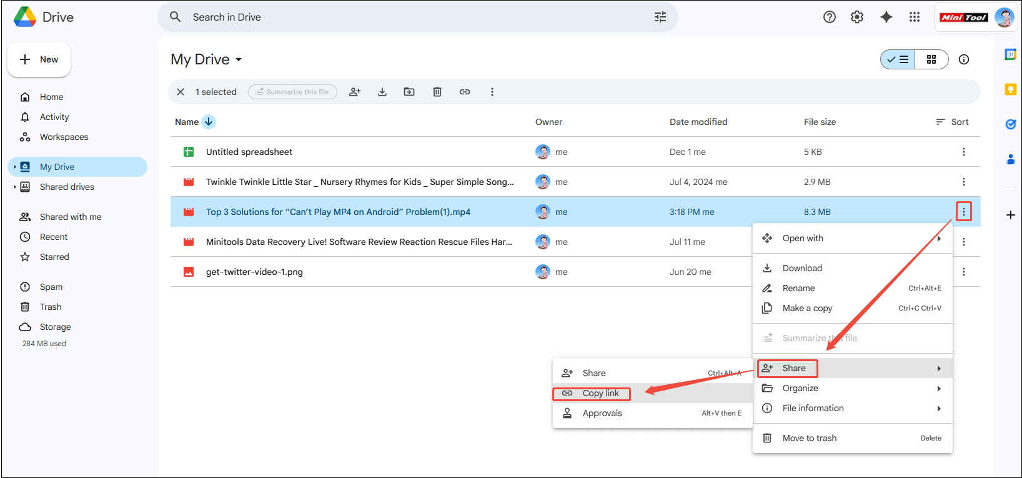This screenshot has height=478, width=1022.
Task: Click the Owner column header
Action: pos(548,122)
